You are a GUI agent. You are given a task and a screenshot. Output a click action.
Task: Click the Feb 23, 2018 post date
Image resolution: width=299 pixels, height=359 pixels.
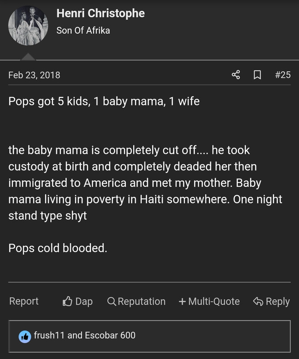pyautogui.click(x=34, y=75)
